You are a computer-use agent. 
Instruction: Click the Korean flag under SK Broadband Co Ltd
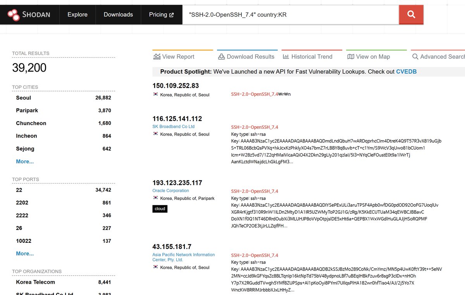coord(155,134)
